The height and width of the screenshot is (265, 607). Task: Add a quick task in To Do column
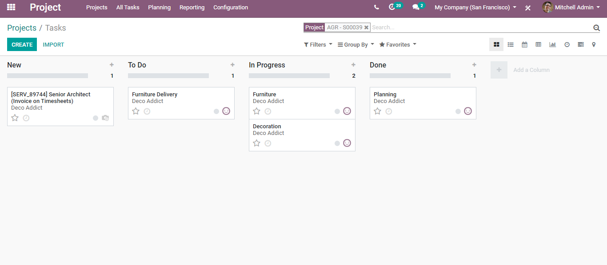click(x=232, y=65)
